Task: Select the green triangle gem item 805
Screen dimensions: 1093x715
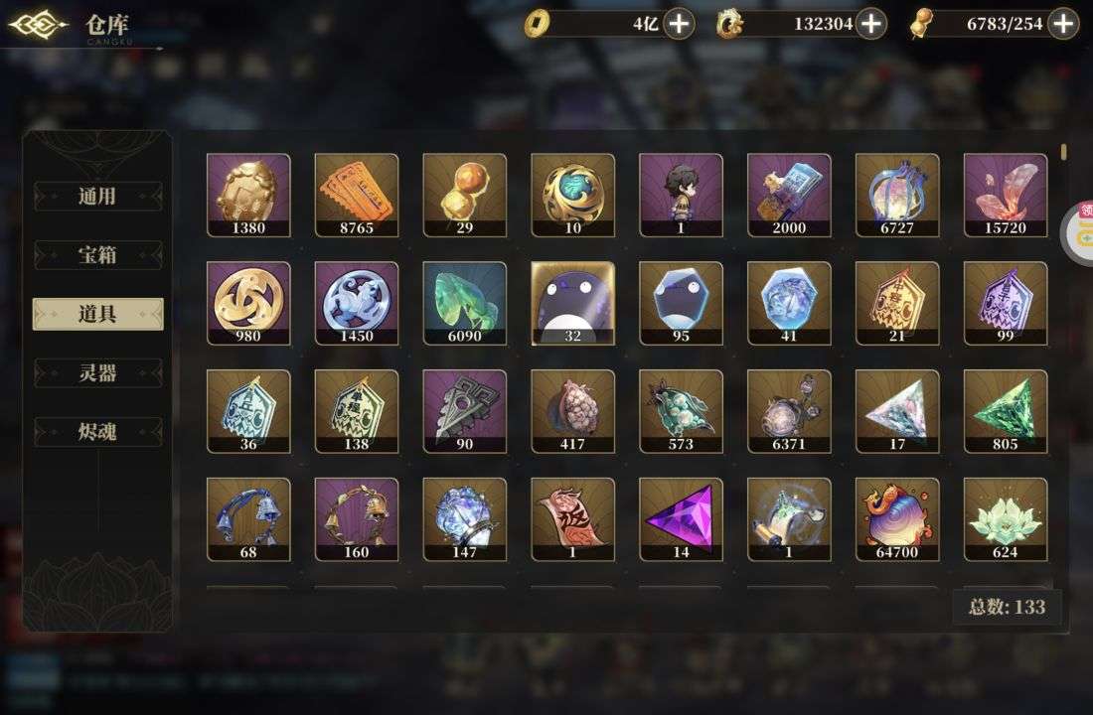Action: [x=1006, y=411]
